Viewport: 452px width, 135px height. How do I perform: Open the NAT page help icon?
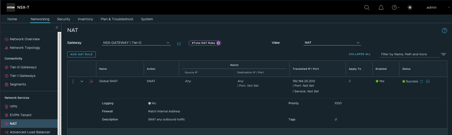(444, 30)
